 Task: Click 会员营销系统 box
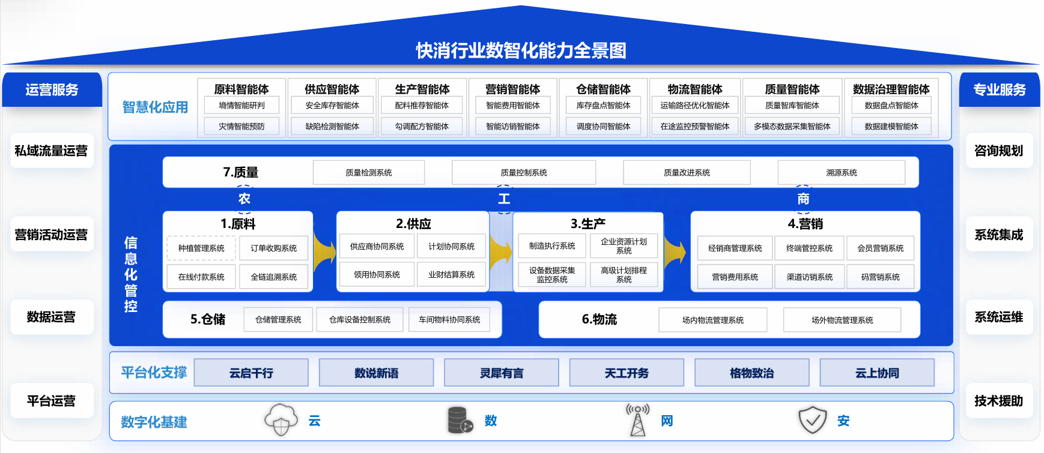click(881, 248)
